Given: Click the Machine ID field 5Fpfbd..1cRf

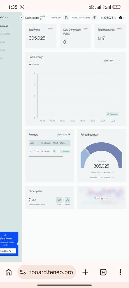Looking at the screenshot, I should pos(56,18).
